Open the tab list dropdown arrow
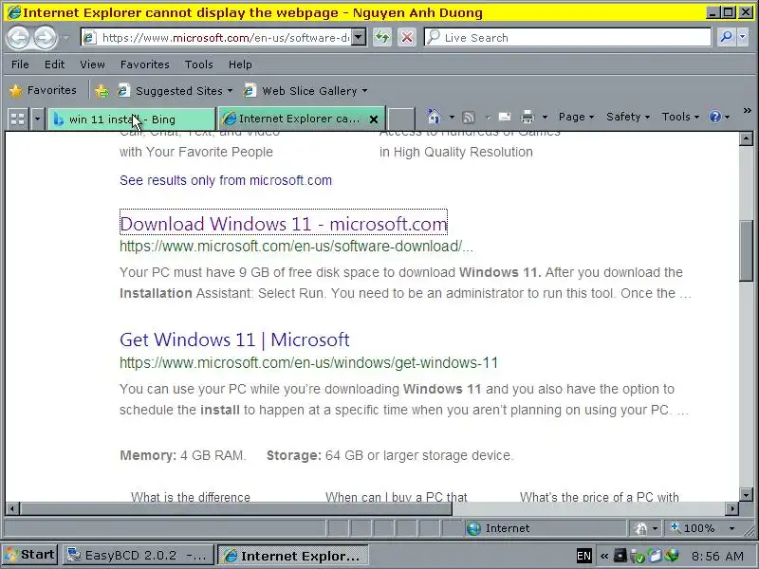 37,119
